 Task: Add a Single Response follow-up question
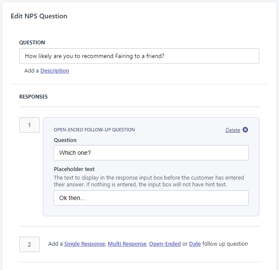(x=84, y=244)
